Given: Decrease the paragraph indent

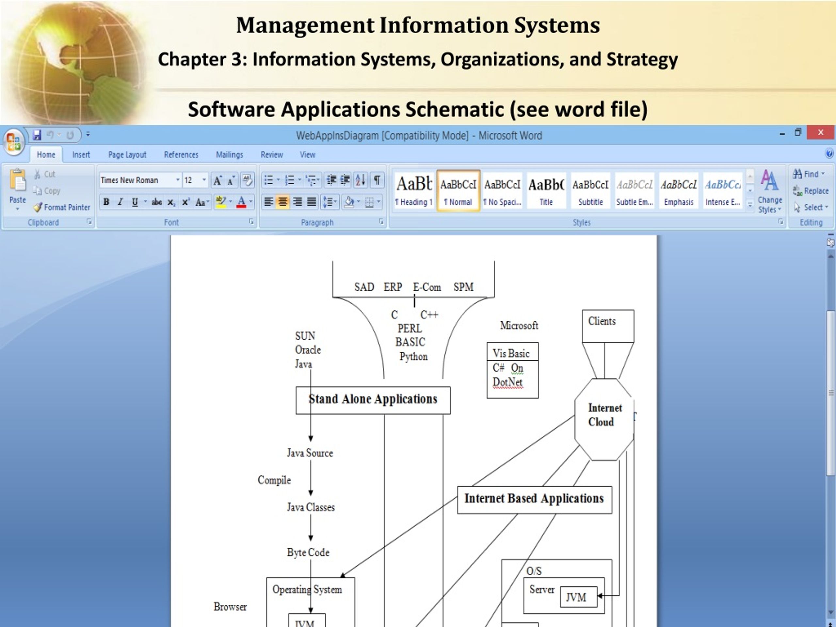Looking at the screenshot, I should point(331,180).
